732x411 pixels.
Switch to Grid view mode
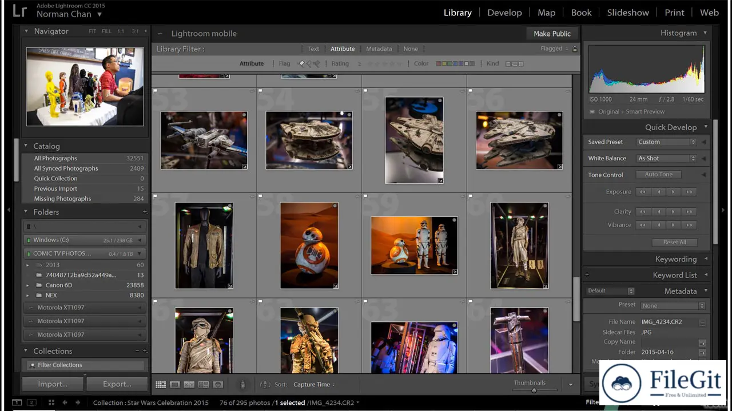tap(161, 385)
